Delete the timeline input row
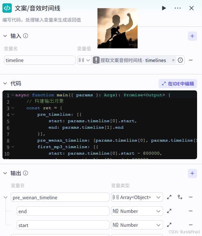Screen dimensions: 202x236 [191, 60]
